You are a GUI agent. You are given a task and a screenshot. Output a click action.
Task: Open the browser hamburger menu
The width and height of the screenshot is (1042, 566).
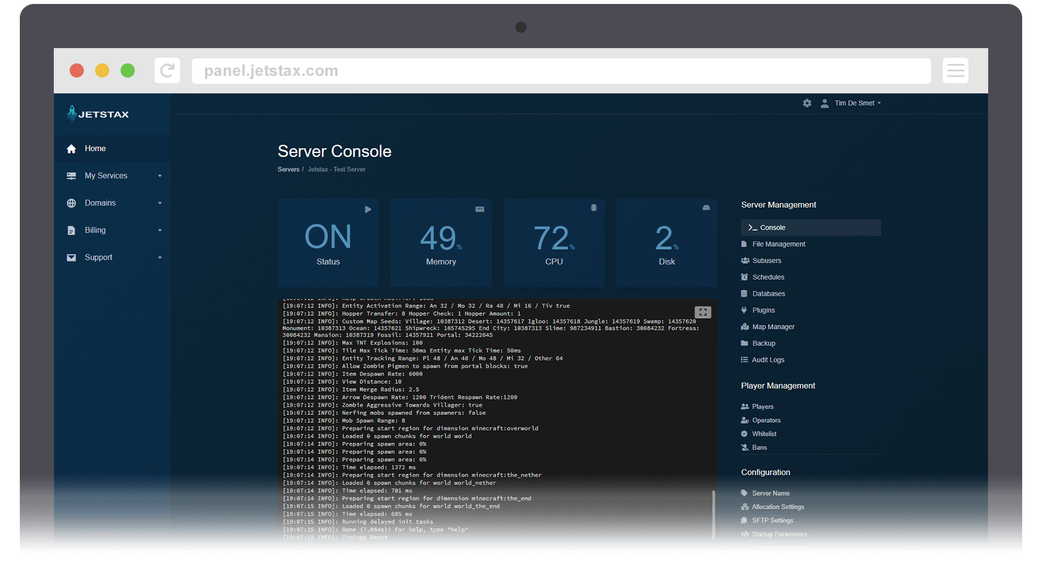point(955,71)
